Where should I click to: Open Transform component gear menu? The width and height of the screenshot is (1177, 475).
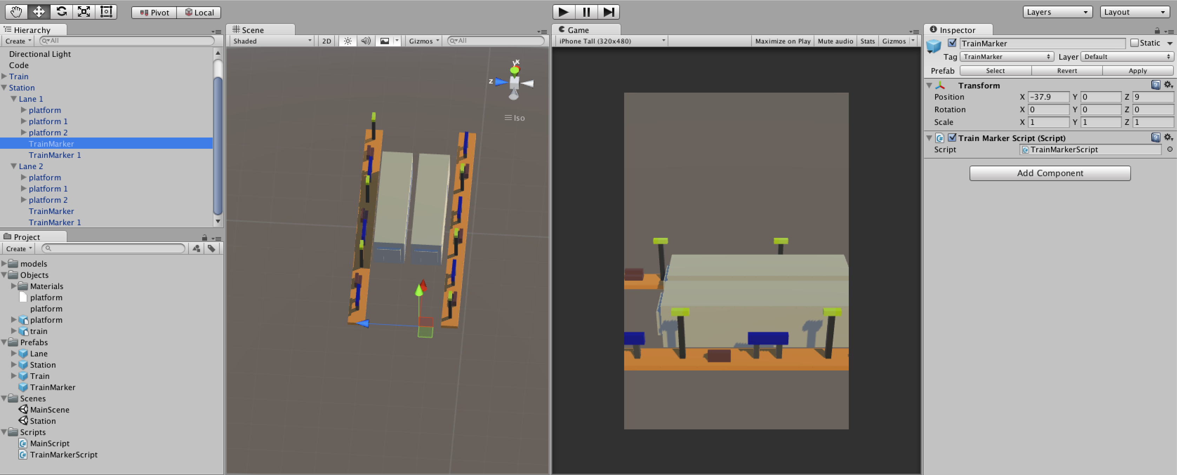(1168, 85)
